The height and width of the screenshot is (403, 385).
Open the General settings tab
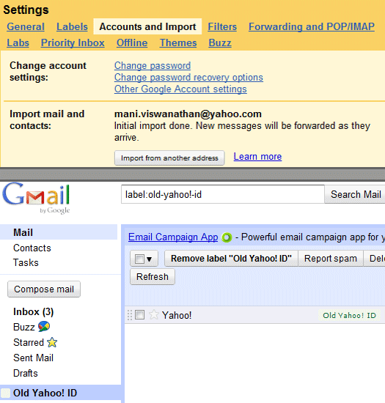pos(26,26)
